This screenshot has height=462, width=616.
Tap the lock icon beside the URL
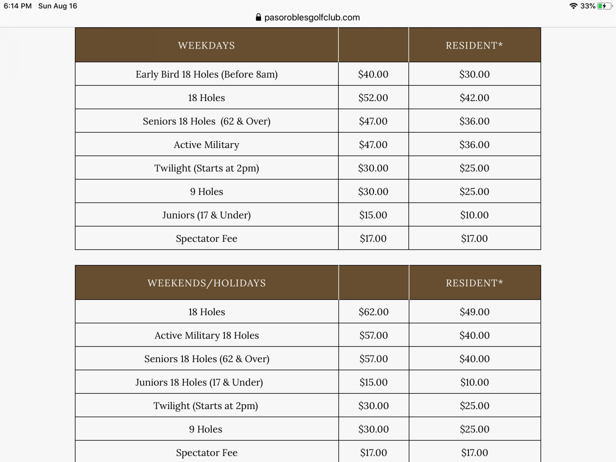258,17
